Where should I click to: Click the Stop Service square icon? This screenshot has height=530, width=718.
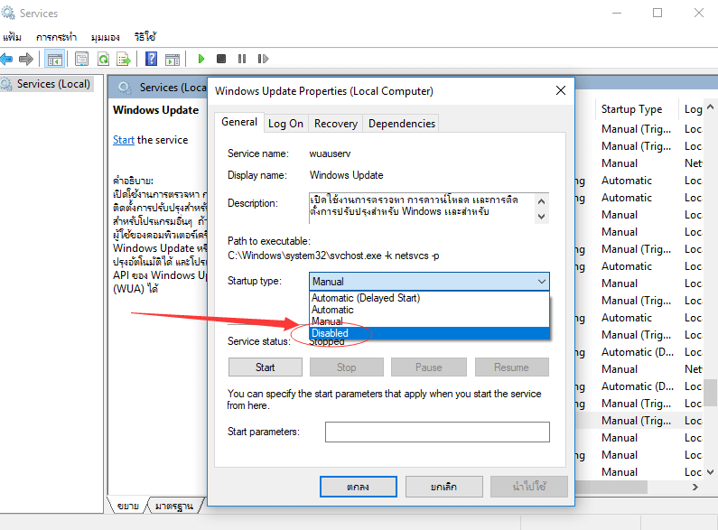point(221,59)
